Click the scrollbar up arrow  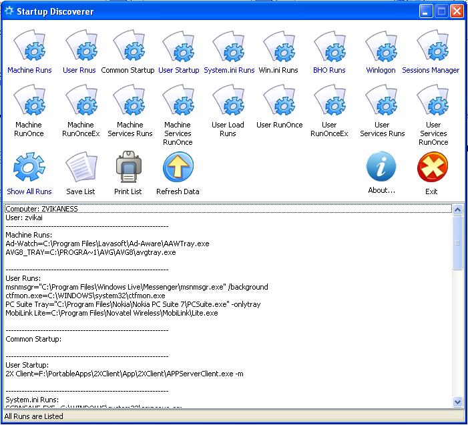pyautogui.click(x=457, y=209)
